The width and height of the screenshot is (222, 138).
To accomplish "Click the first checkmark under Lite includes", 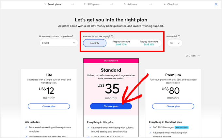I will [x=26, y=128].
